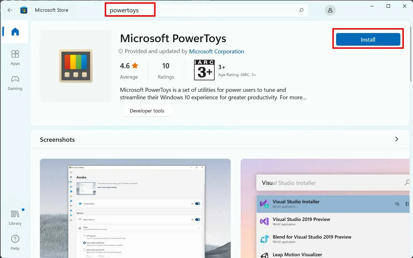Screen dimensions: 413x258
Task: Open the Microsoft Corporation publisher link
Action: click(216, 51)
